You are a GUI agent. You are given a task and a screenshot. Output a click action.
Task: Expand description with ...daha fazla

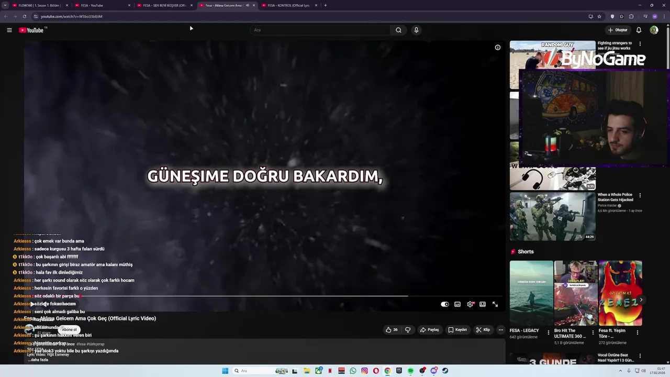[x=38, y=360]
